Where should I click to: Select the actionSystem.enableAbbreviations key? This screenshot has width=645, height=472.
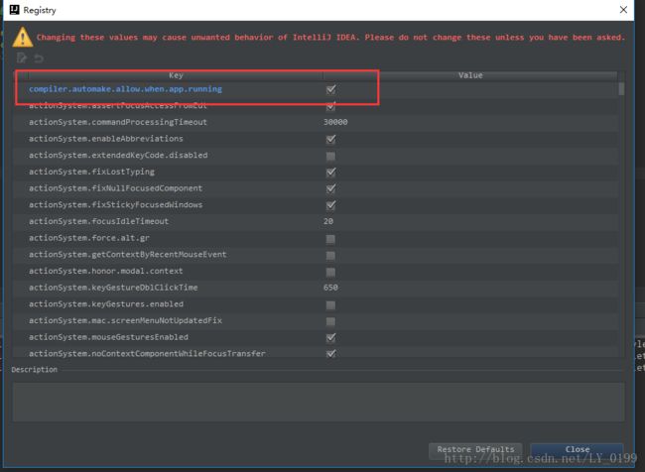click(x=106, y=139)
